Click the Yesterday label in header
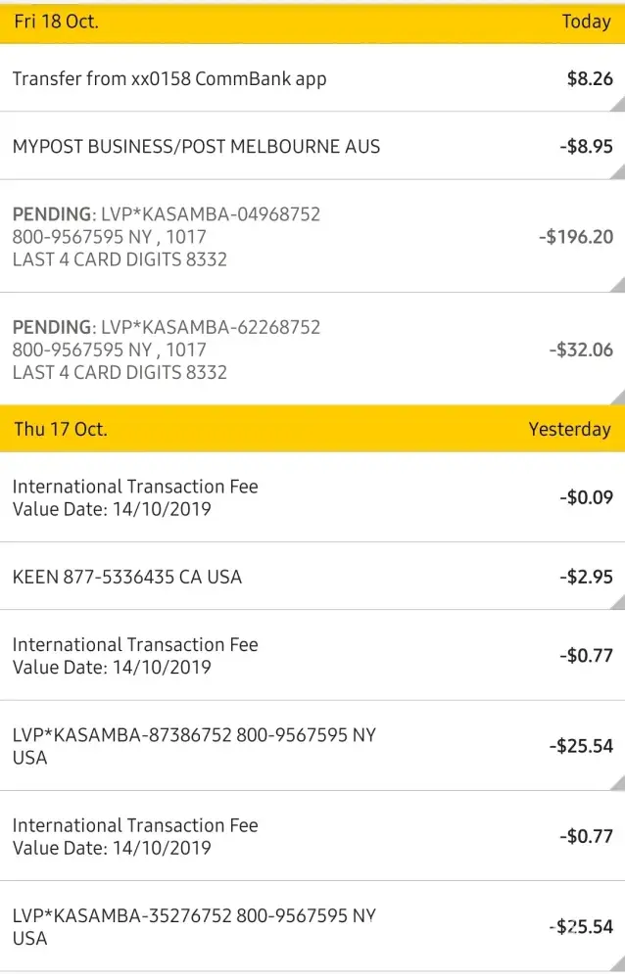Image resolution: width=625 pixels, height=979 pixels. coord(569,429)
